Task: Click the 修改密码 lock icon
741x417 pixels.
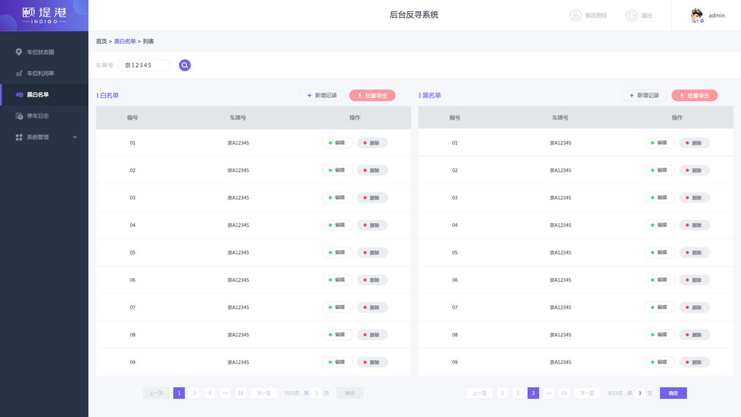Action: pos(576,15)
